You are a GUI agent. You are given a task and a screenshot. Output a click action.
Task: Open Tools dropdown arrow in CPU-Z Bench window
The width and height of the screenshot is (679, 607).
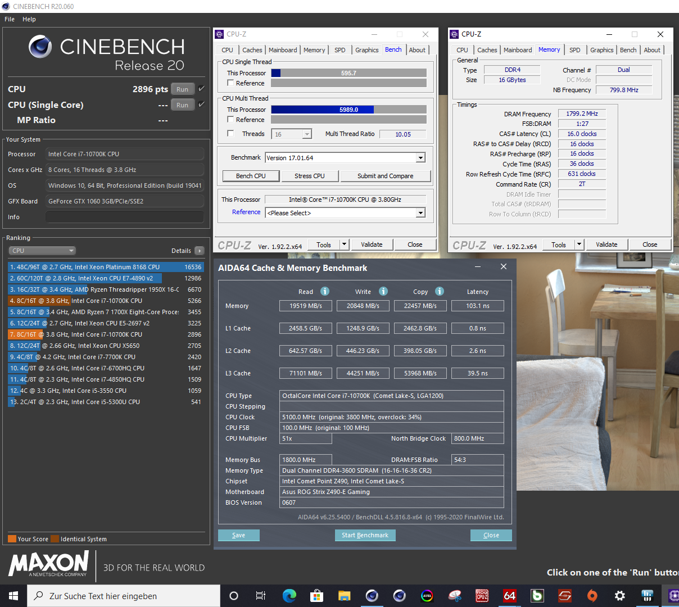(344, 244)
